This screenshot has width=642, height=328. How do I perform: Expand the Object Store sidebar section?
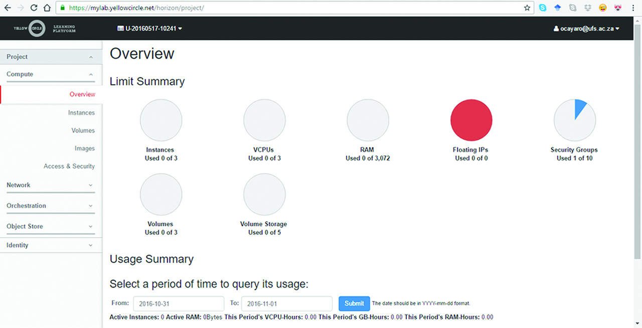(x=50, y=226)
